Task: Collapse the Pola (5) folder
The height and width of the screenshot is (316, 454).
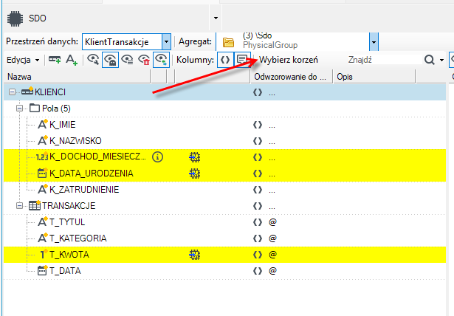Action: [x=19, y=109]
